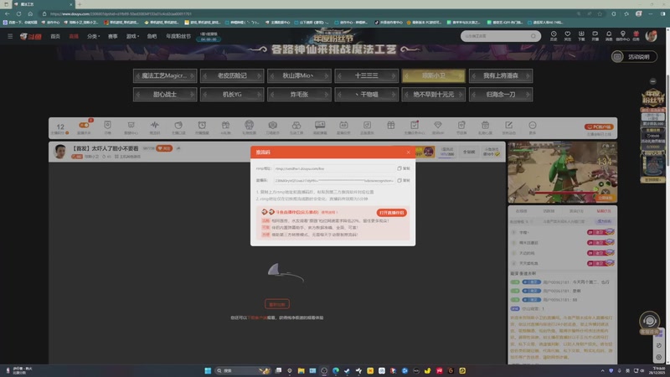Open the user avatar in header

coord(652,36)
